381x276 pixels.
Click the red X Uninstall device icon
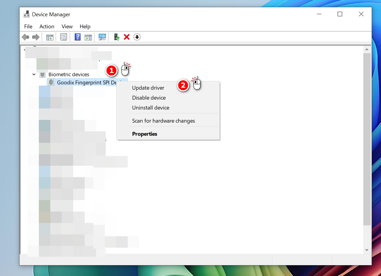click(127, 37)
